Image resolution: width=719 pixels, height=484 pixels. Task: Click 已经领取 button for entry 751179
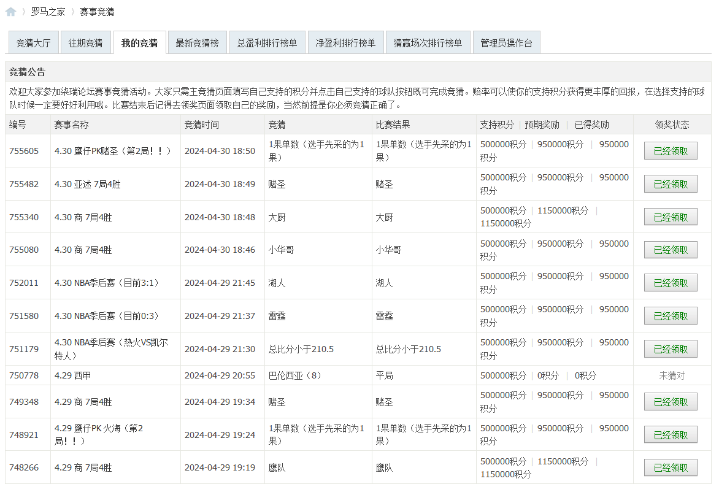click(x=671, y=349)
